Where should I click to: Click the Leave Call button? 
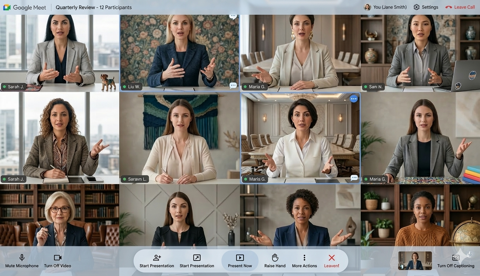460,7
